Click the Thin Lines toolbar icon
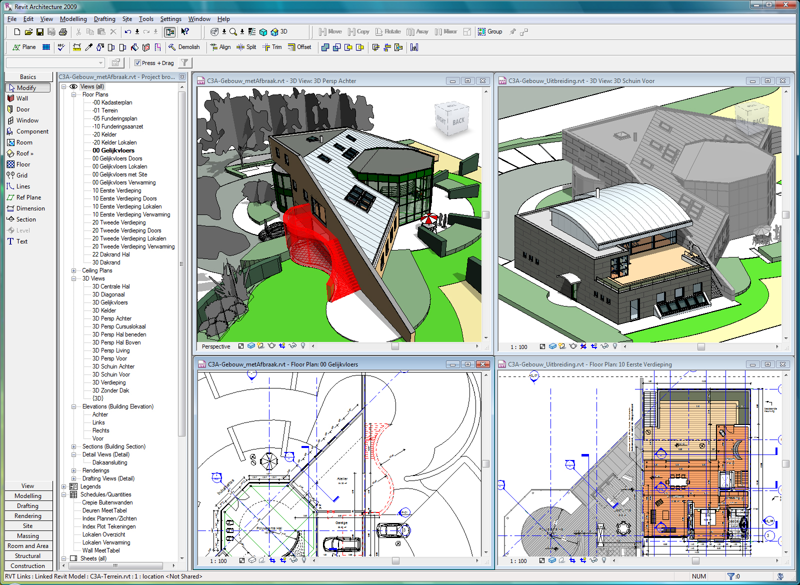This screenshot has height=585, width=800. tap(252, 31)
